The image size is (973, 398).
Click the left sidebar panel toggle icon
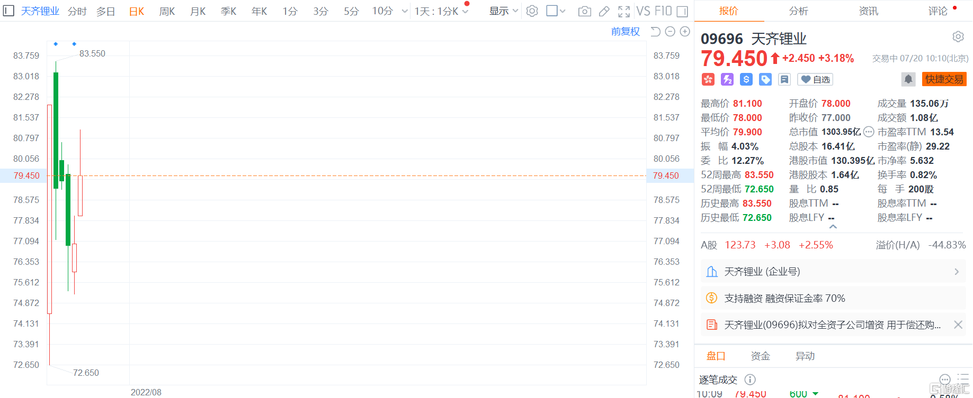pyautogui.click(x=8, y=11)
